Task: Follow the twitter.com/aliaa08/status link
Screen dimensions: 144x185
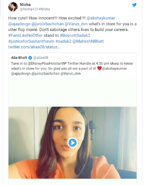Action: (x=34, y=47)
